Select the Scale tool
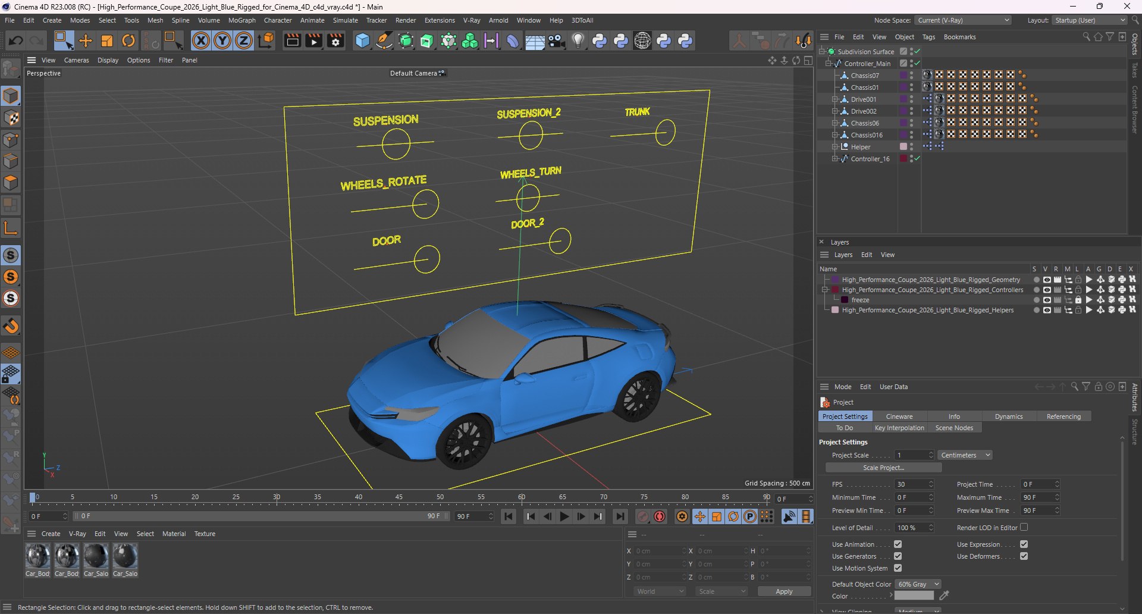The image size is (1142, 614). tap(107, 40)
